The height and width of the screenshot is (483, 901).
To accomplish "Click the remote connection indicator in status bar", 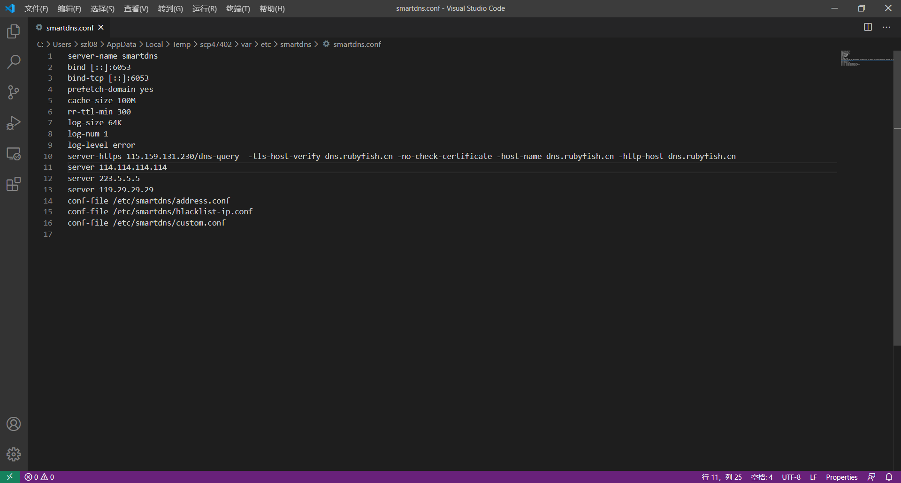I will [x=9, y=477].
